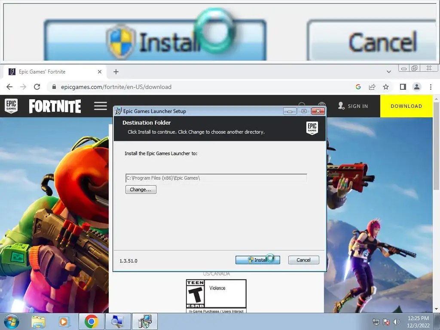Open Windows Start menu
The height and width of the screenshot is (330, 440).
tap(11, 321)
